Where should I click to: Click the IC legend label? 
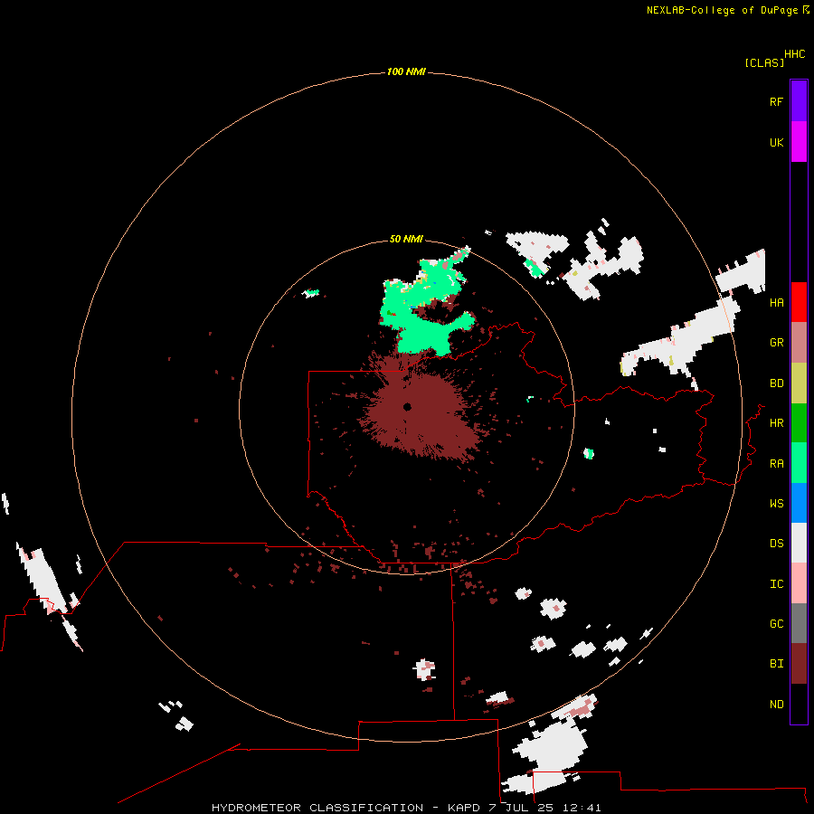(777, 584)
